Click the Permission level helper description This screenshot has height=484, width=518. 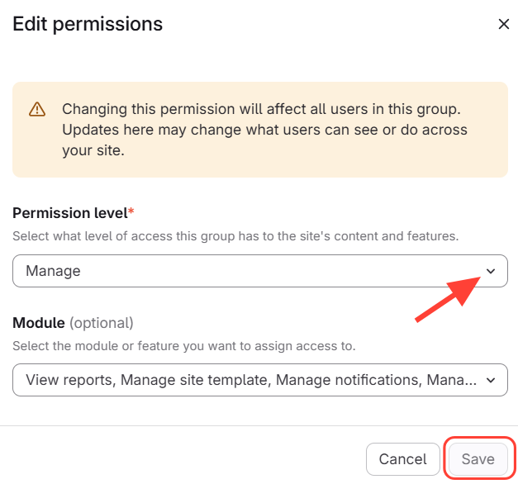pyautogui.click(x=235, y=236)
